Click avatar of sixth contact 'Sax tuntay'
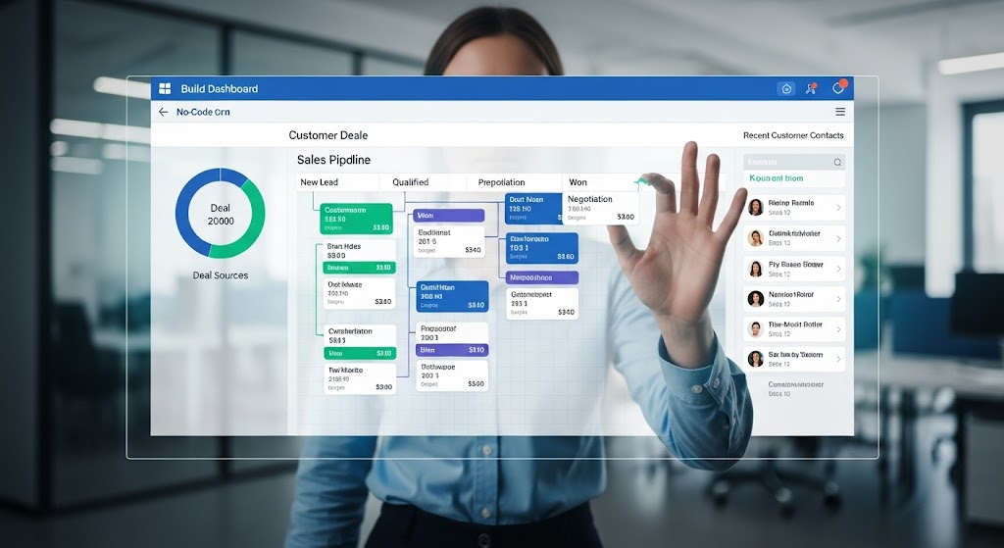Viewport: 1004px width, 548px height. coord(756,359)
